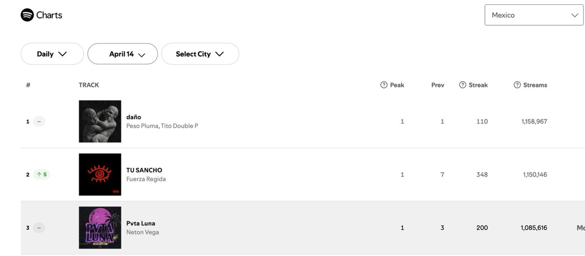Open the Fuerza Regida artist link
The image size is (585, 256).
pos(146,179)
